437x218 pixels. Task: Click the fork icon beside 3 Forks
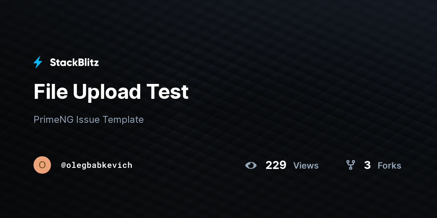tap(351, 165)
